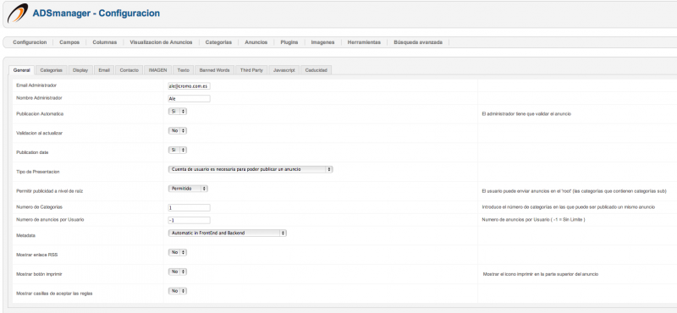677x313 pixels.
Task: Switch to the Javascript tab
Action: point(284,70)
